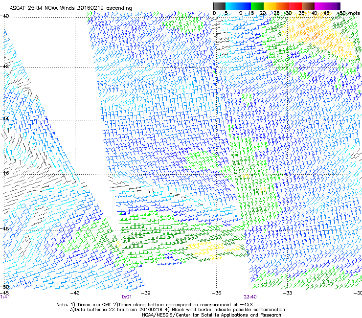This screenshot has width=362, height=318.
Task: Click the '-39' longitude label
Action: [x=146, y=293]
